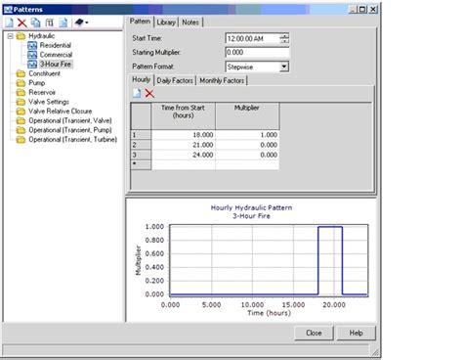
Task: Click the Duplicate pattern toolbar icon
Action: click(35, 22)
